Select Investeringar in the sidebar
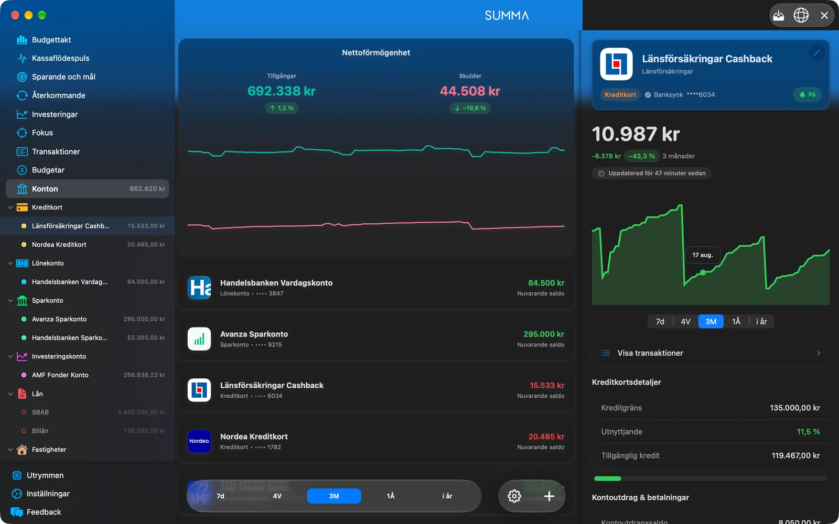Image resolution: width=839 pixels, height=524 pixels. coord(47,114)
